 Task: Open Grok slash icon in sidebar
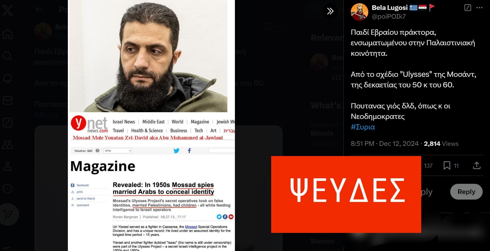7,122
